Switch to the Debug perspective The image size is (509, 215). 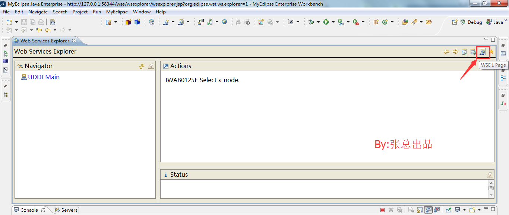click(471, 22)
